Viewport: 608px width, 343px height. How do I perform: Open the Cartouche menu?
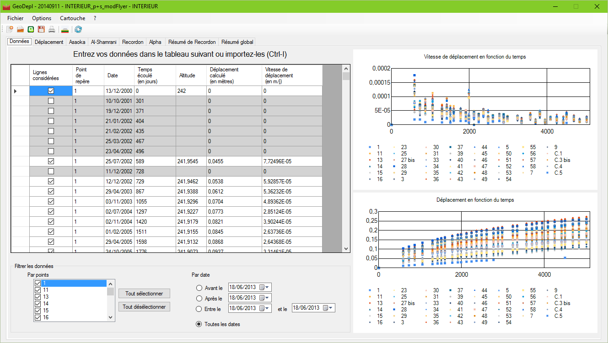coord(72,18)
